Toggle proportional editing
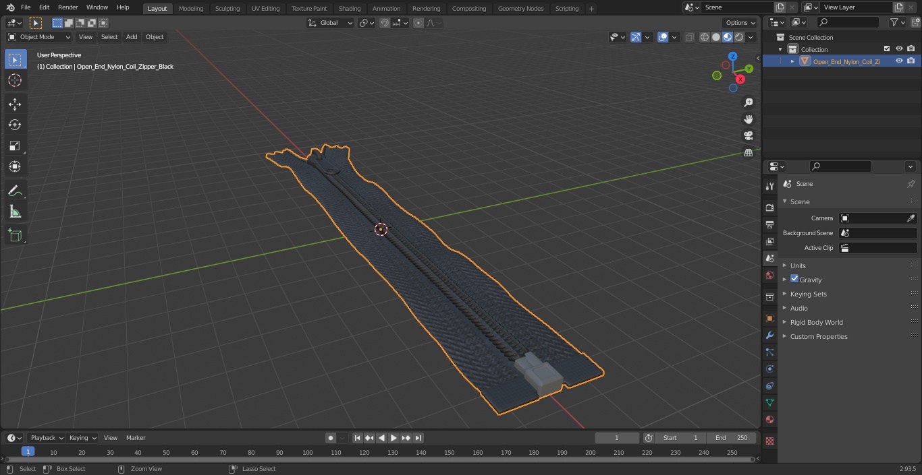 click(418, 23)
